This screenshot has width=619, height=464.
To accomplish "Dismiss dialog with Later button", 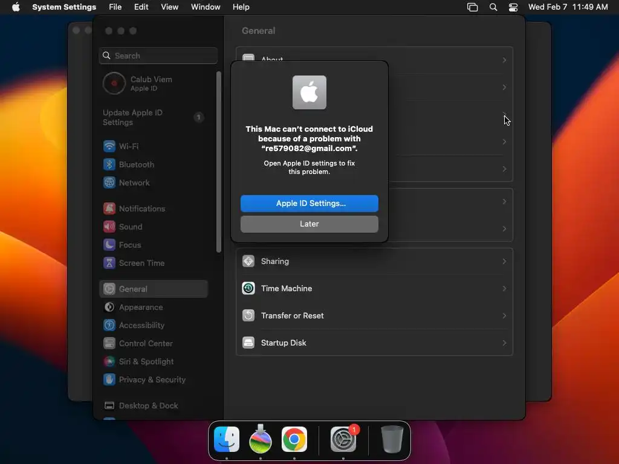I will (309, 224).
